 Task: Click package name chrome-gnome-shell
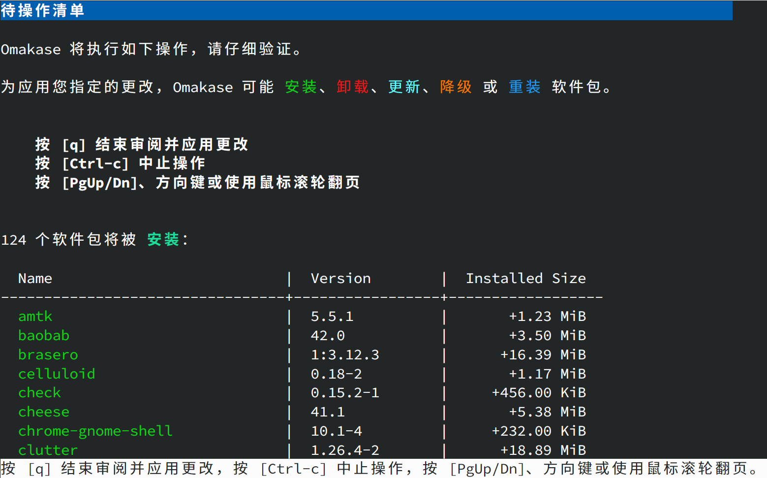point(95,431)
